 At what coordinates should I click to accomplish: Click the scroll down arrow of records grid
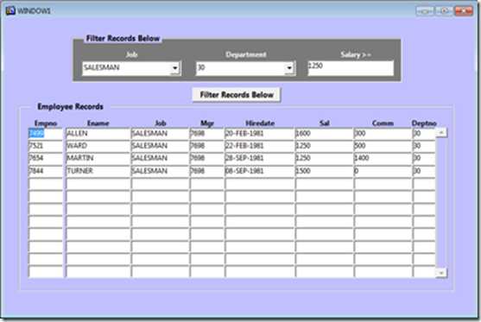(x=441, y=273)
